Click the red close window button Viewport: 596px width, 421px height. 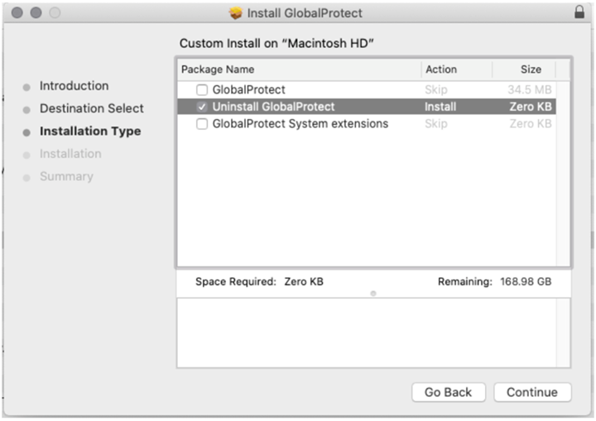(17, 13)
